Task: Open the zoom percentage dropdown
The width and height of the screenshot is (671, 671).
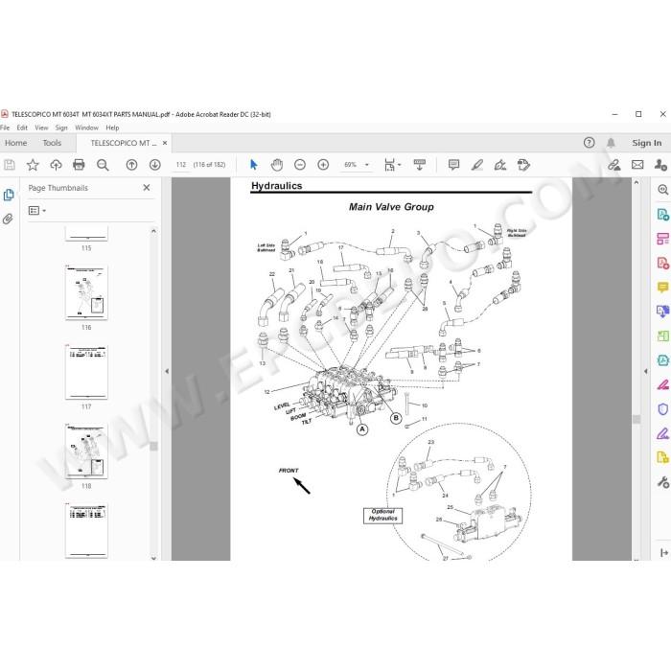Action: point(367,165)
